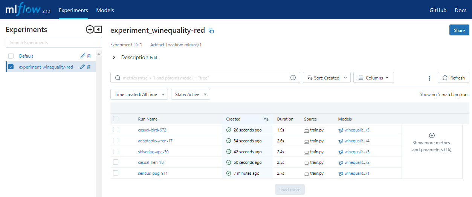Open the winequalit.../4 model link
The height and width of the screenshot is (197, 472).
pos(357,141)
